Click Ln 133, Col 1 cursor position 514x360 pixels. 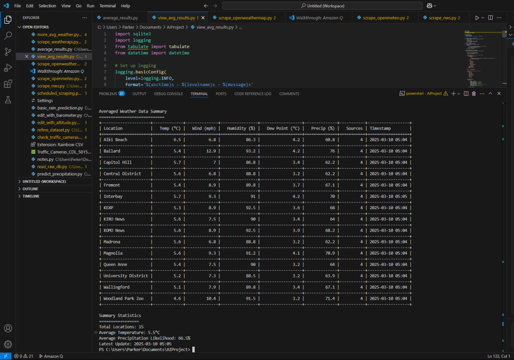coord(499,356)
